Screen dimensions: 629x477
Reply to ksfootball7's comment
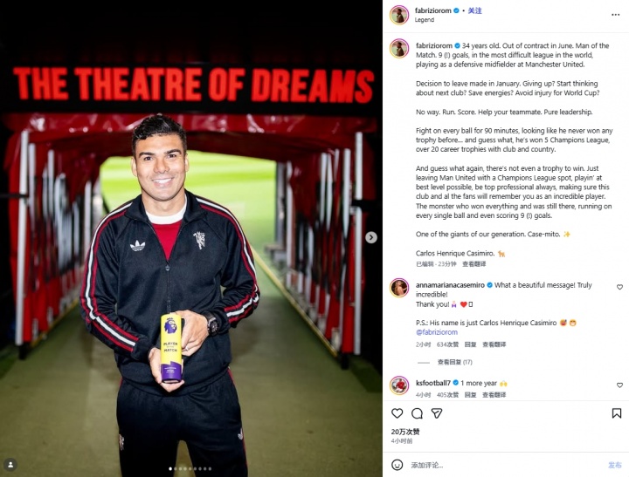click(470, 395)
